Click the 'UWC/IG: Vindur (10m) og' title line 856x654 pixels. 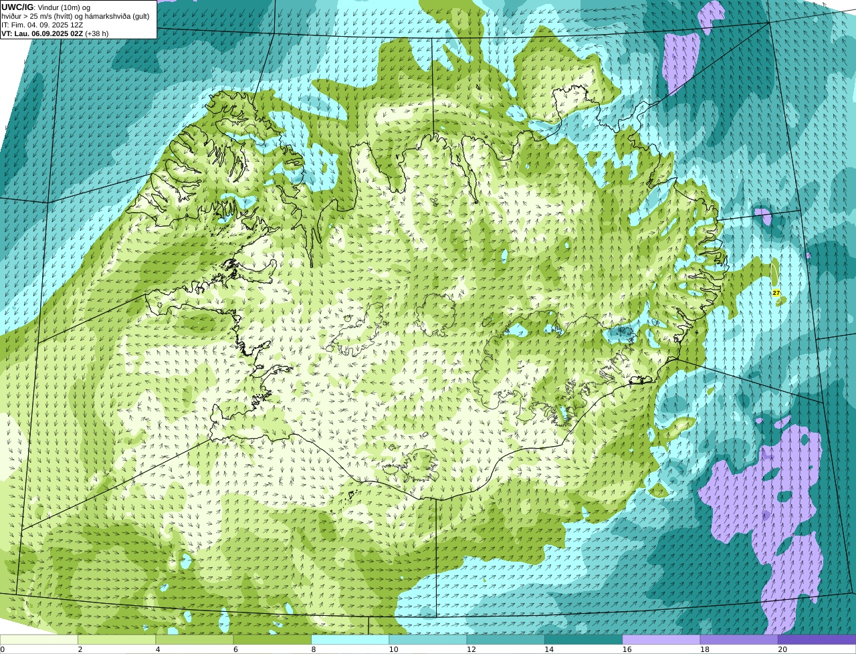point(46,7)
